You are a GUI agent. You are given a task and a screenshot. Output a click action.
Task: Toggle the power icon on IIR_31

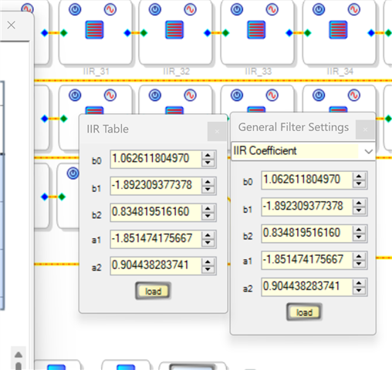pos(75,9)
